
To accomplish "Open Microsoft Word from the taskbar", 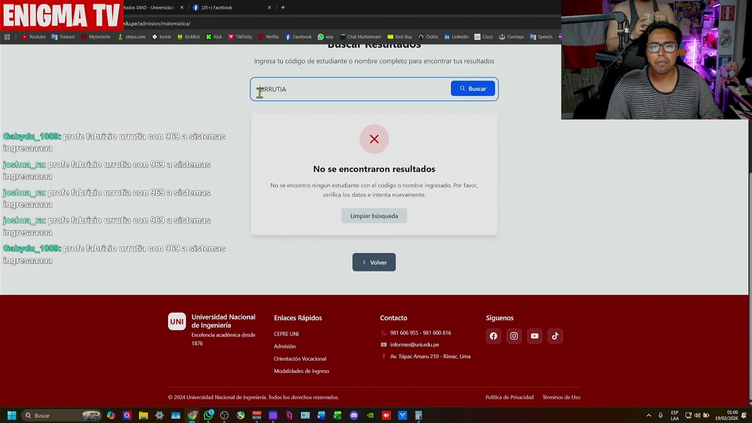I will pyautogui.click(x=321, y=415).
